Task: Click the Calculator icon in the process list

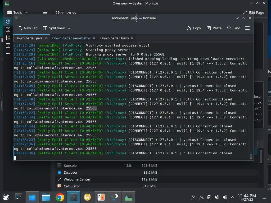Action: coord(59,186)
